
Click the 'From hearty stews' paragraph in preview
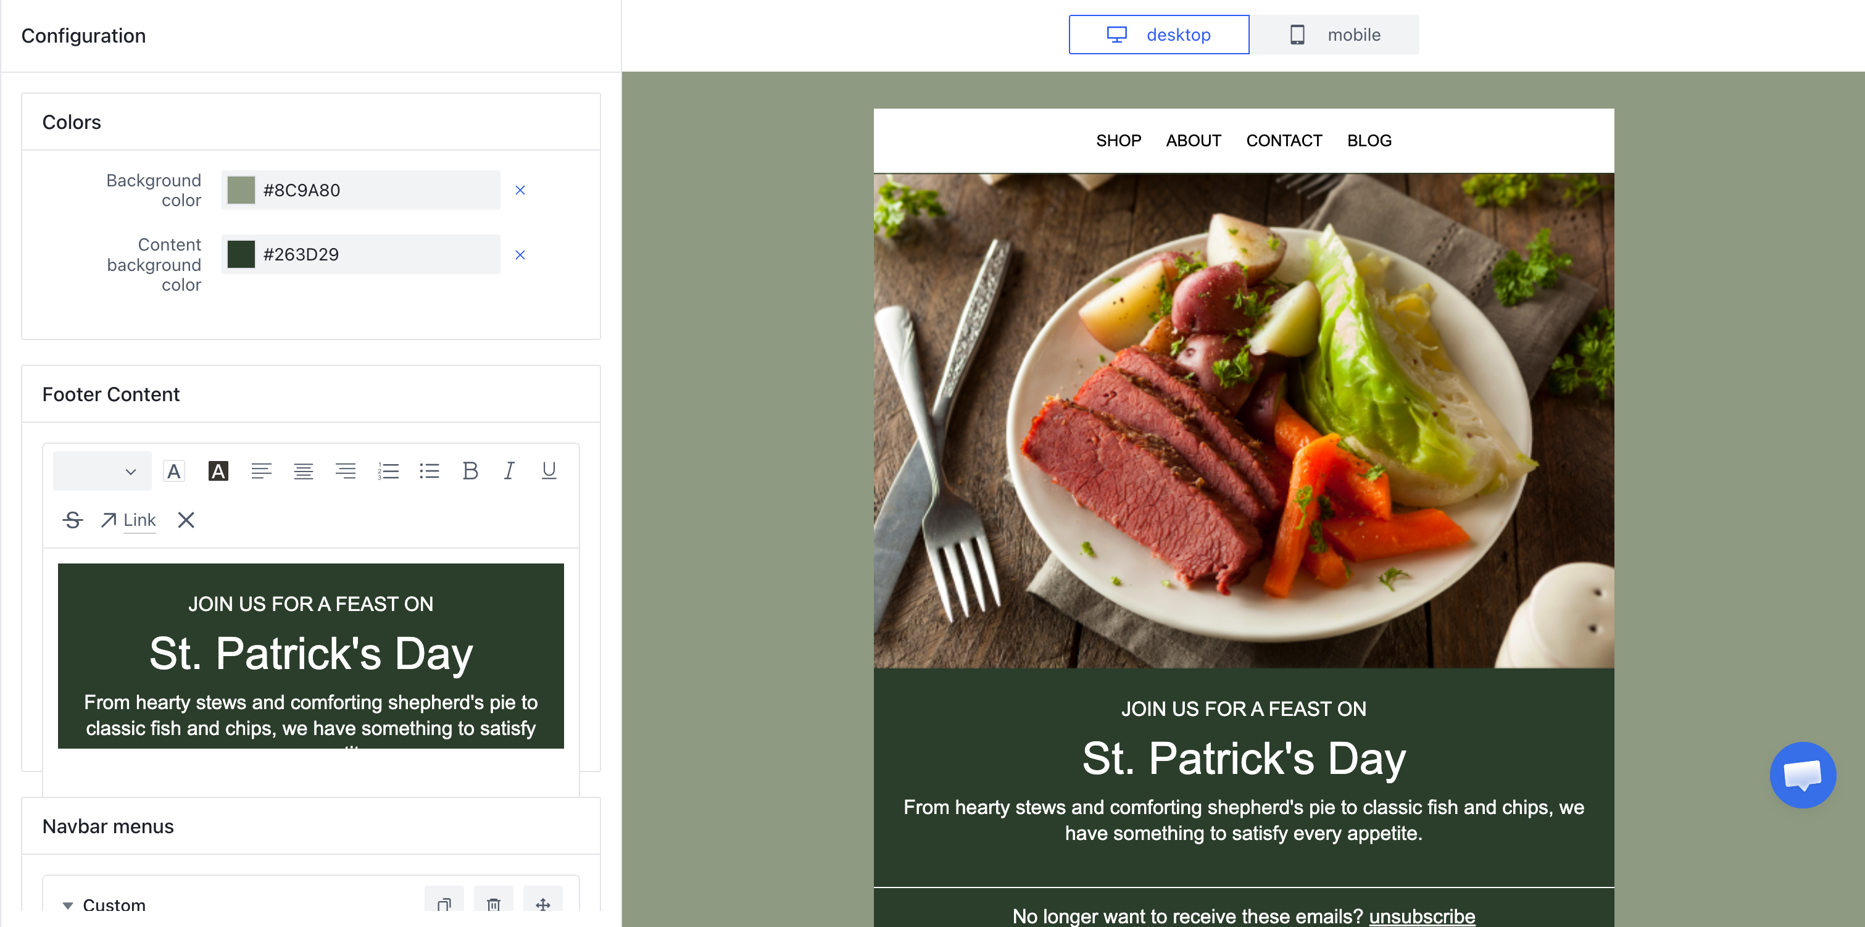pos(1244,821)
